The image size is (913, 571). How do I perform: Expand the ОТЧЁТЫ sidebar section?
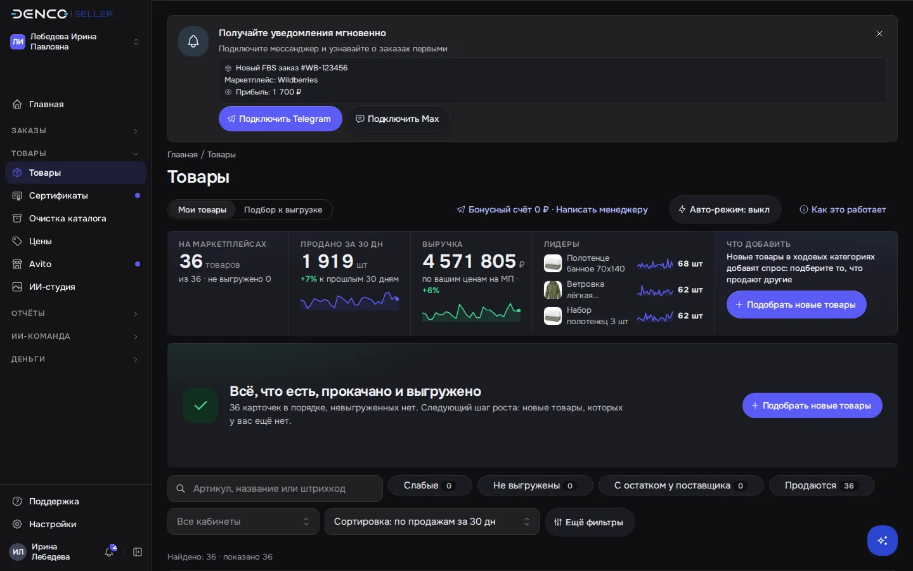75,313
